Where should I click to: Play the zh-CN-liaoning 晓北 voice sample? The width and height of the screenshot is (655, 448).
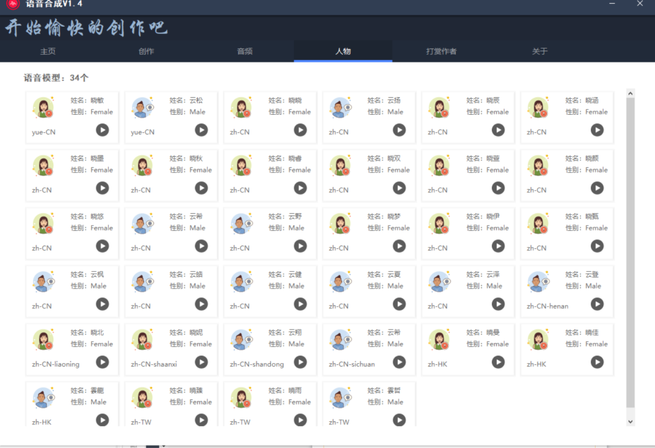click(102, 362)
